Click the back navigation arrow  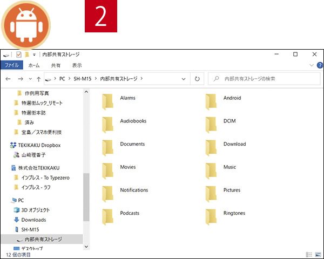pos(8,79)
